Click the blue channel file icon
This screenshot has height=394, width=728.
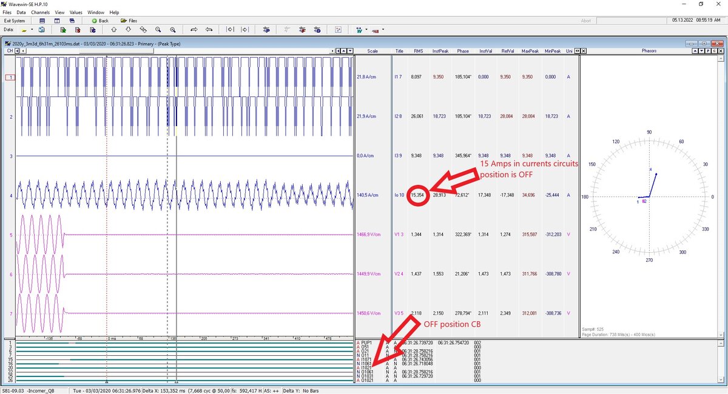pyautogui.click(x=93, y=29)
